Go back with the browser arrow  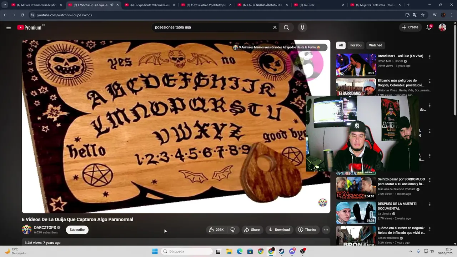pos(5,15)
